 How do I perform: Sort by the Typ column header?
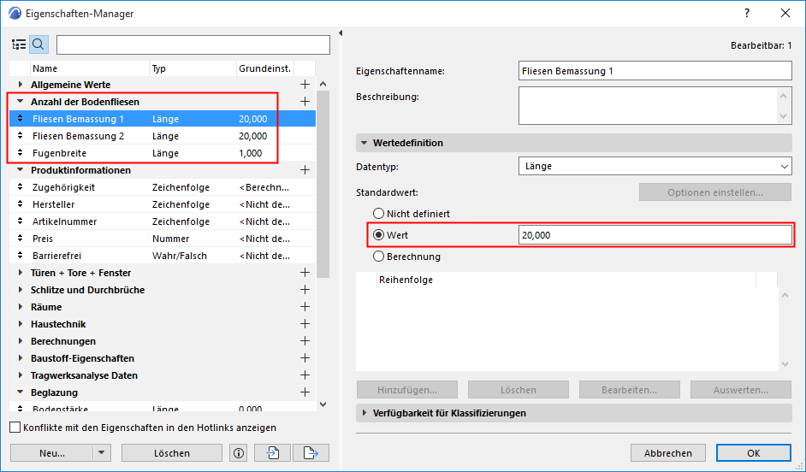193,68
